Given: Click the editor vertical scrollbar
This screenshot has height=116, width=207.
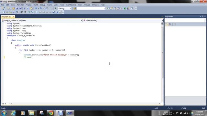Looking at the screenshot, I should click(162, 53).
